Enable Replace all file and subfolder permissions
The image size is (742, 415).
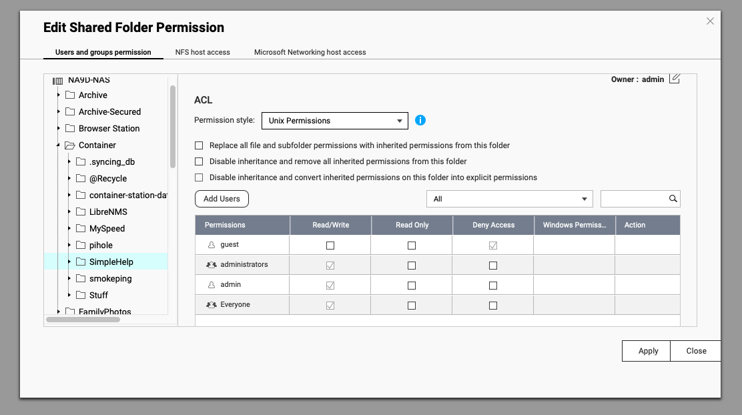199,145
